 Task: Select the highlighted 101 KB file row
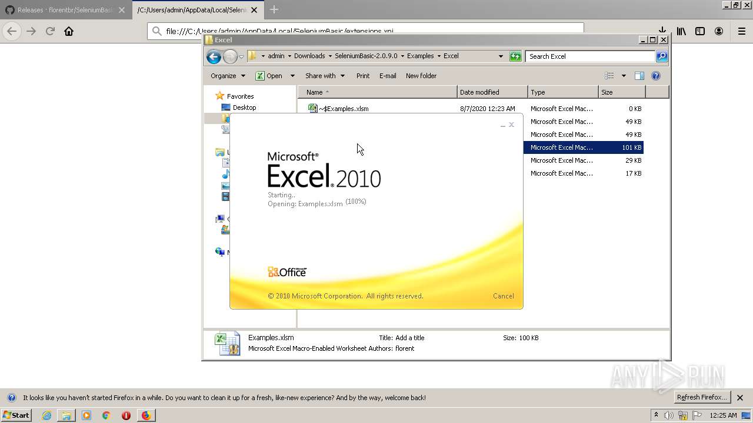click(x=583, y=147)
